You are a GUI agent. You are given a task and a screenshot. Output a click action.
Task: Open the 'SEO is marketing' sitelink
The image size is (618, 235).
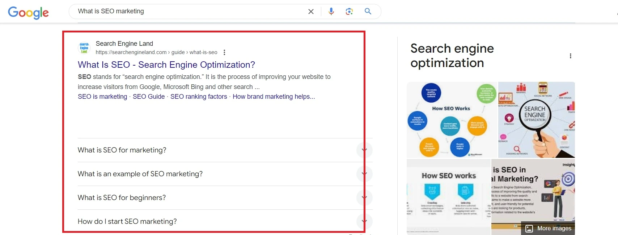point(102,97)
